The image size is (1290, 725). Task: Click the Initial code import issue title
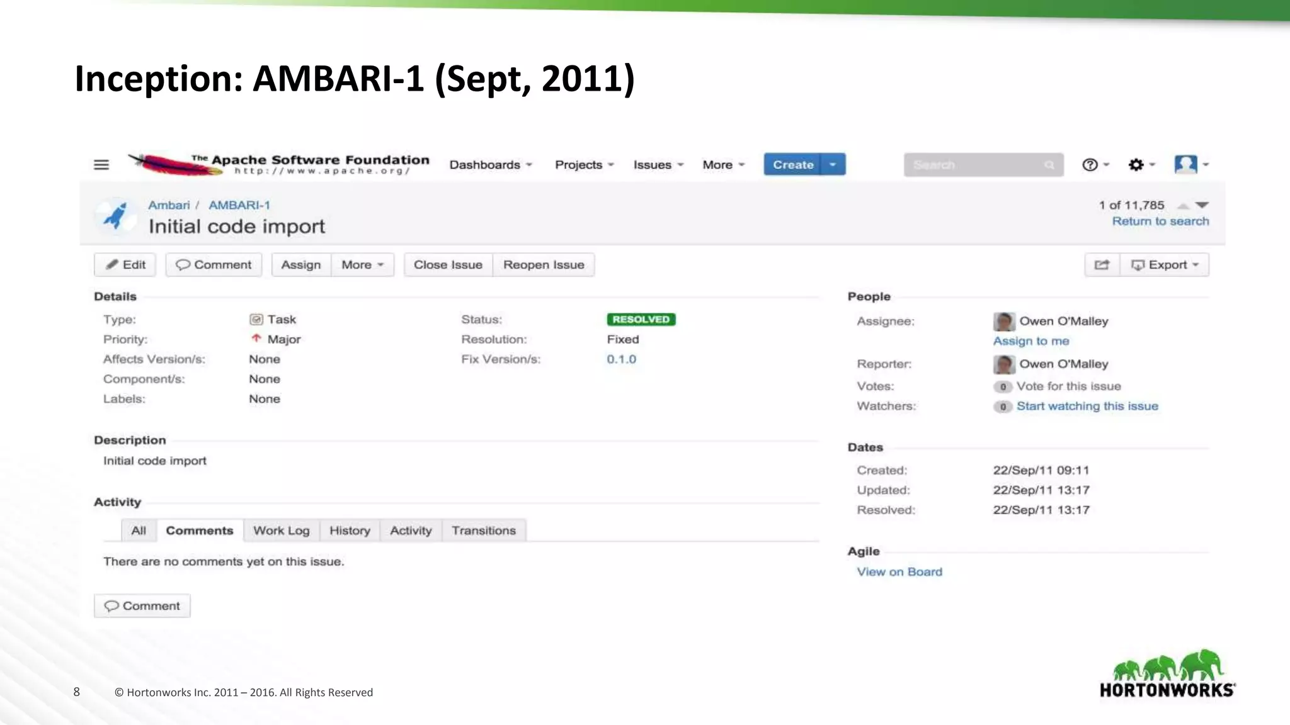tap(237, 227)
